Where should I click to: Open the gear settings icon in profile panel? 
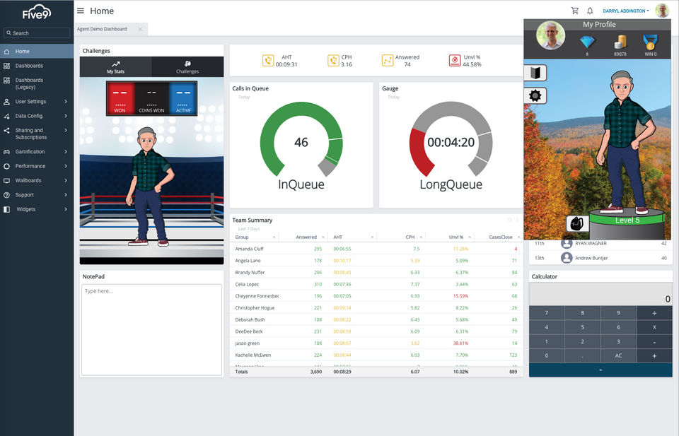click(535, 95)
